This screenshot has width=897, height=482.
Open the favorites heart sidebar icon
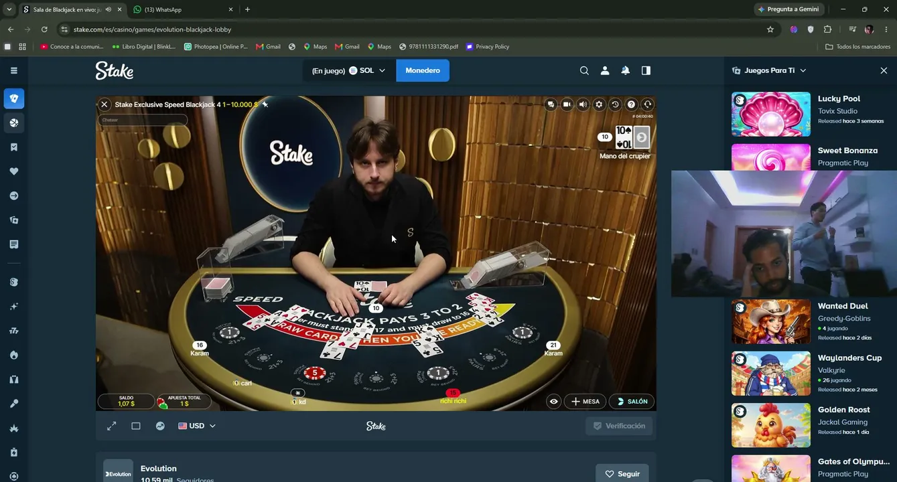(14, 171)
